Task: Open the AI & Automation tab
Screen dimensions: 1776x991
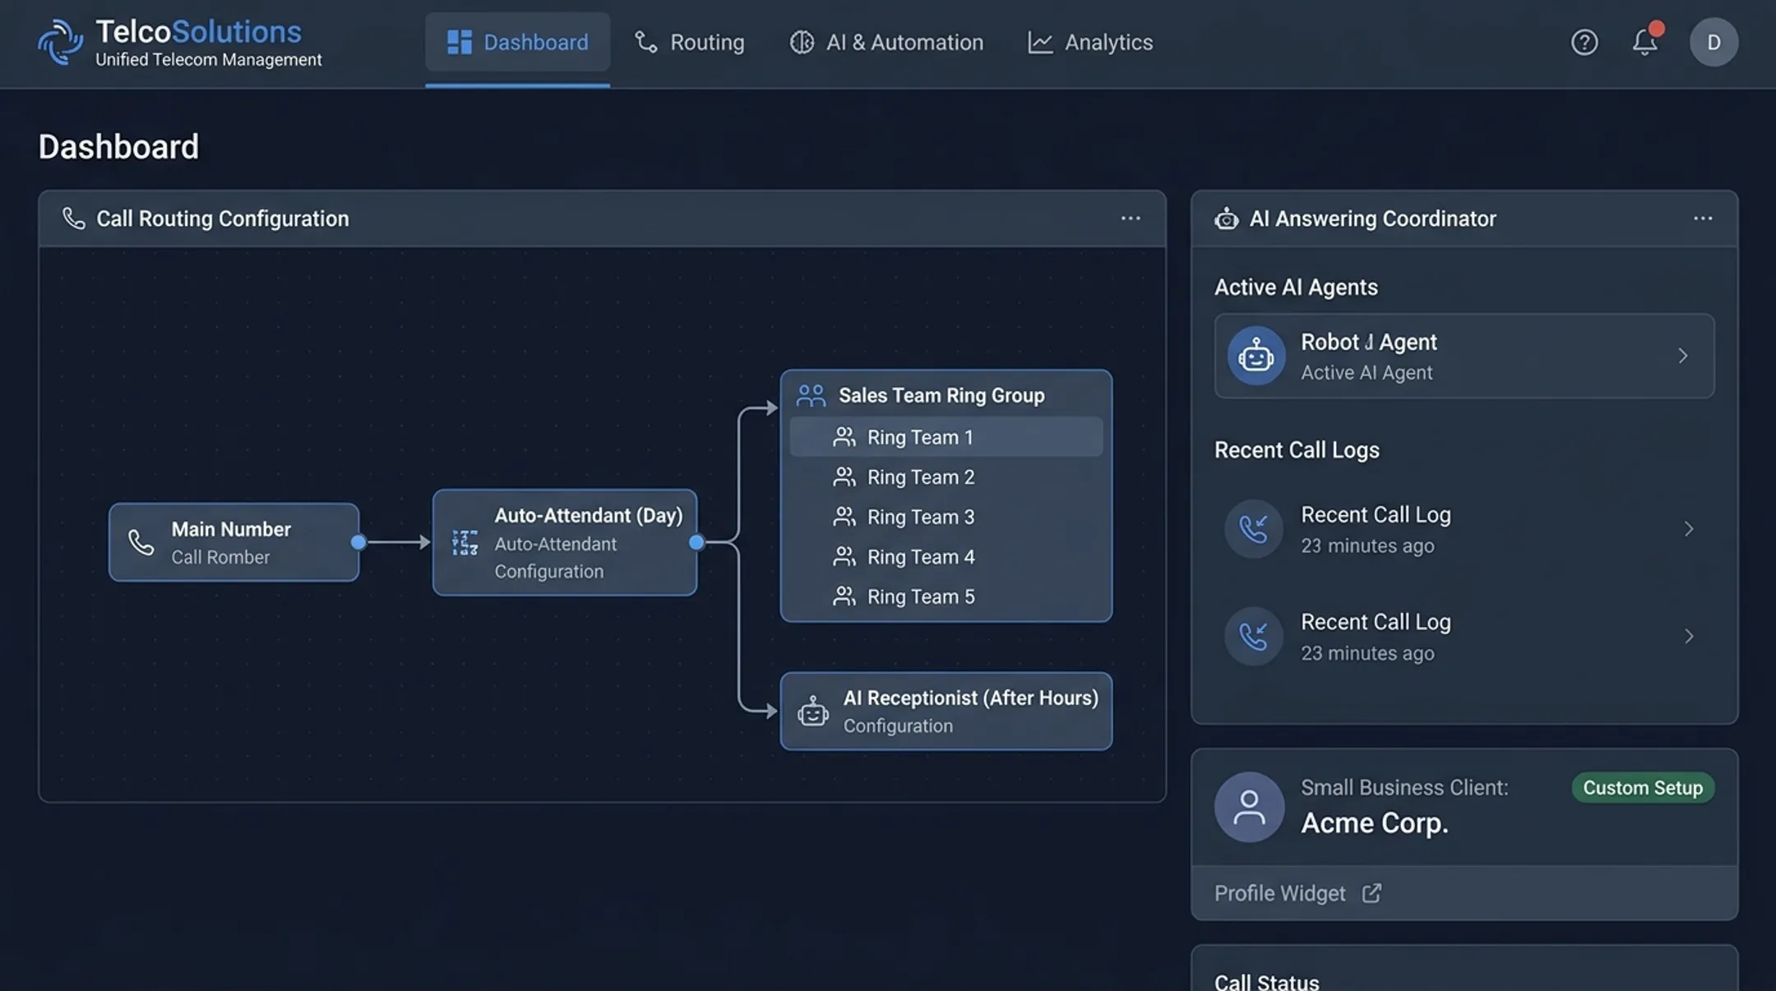Action: 886,42
